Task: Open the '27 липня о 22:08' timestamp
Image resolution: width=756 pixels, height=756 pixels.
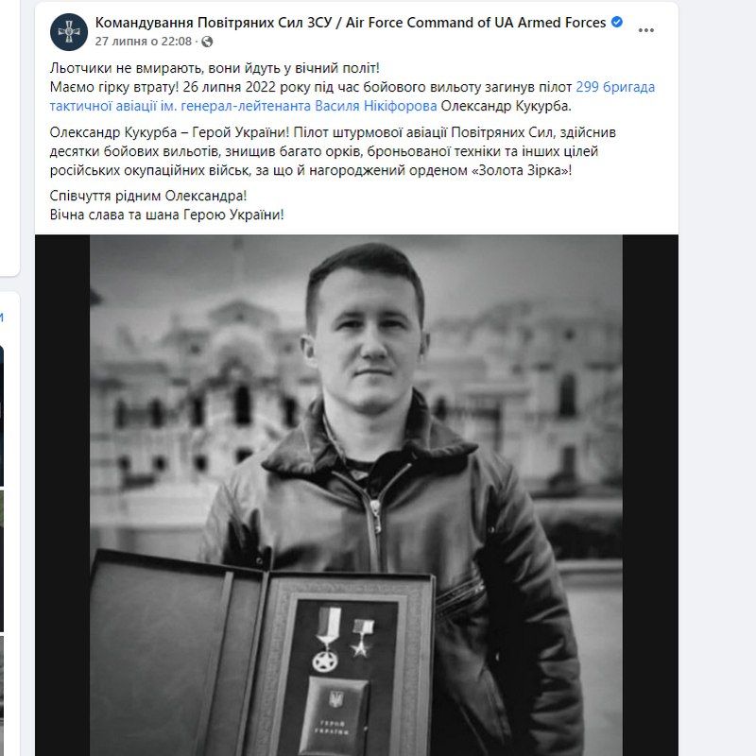Action: (x=144, y=42)
